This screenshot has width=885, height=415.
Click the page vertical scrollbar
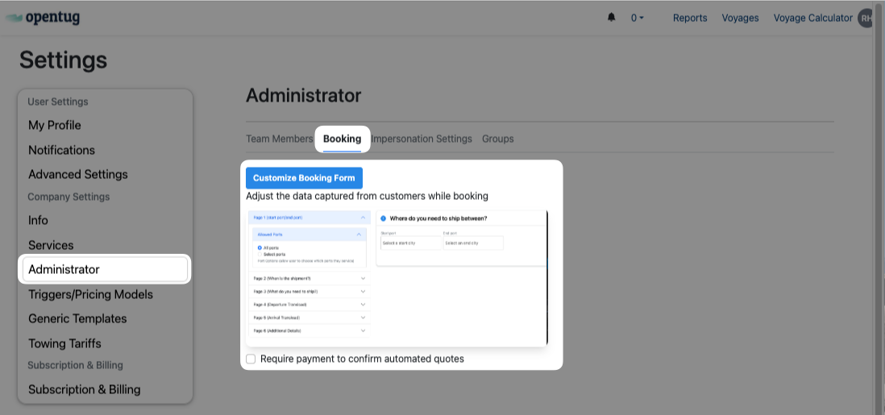point(879,207)
